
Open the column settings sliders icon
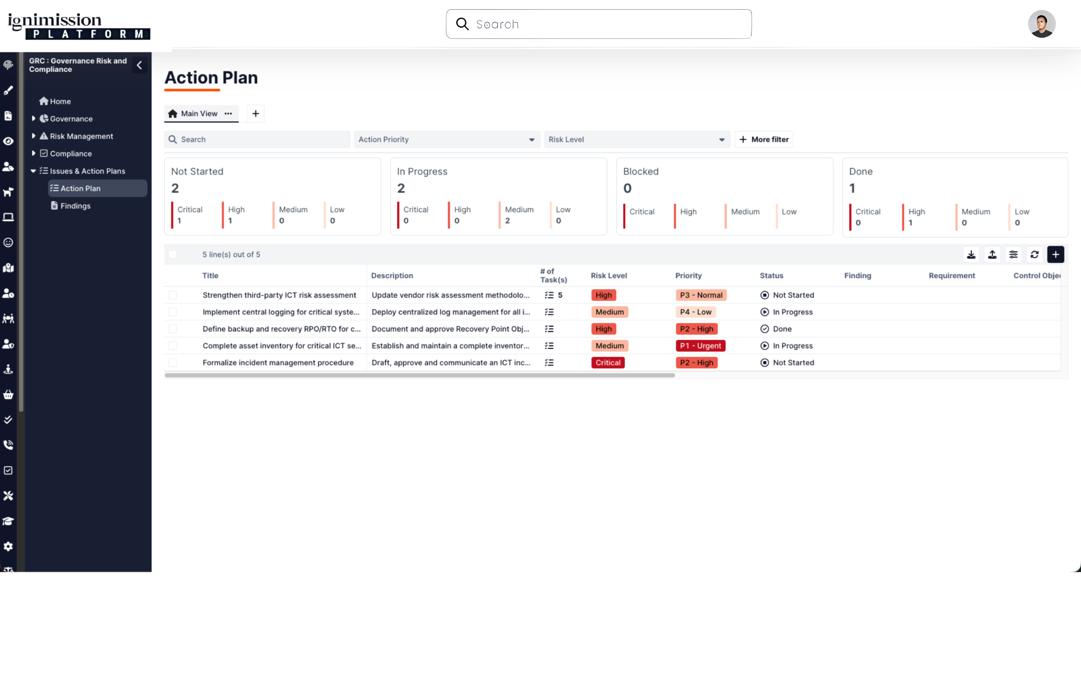(x=1013, y=254)
